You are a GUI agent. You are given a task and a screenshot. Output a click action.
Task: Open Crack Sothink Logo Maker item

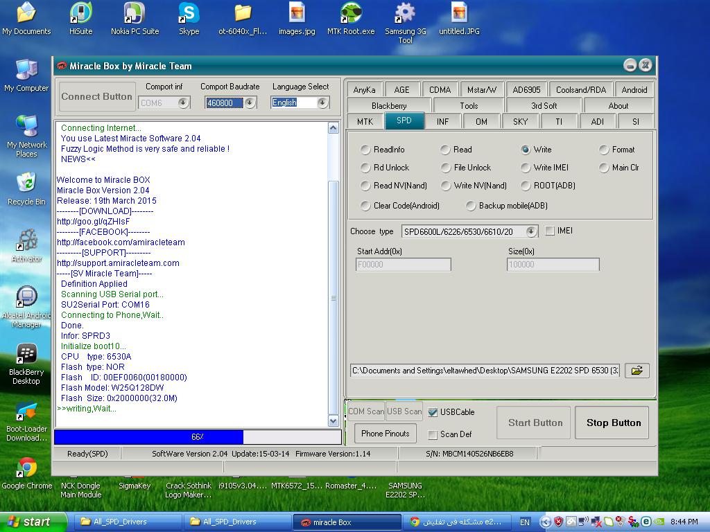(189, 490)
